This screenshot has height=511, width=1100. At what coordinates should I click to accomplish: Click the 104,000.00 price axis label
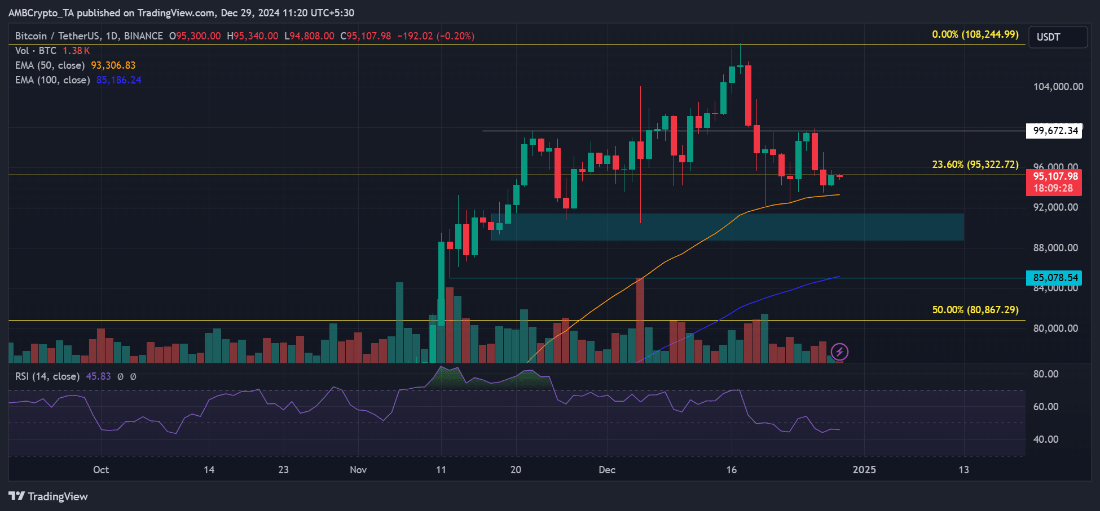(x=1058, y=87)
